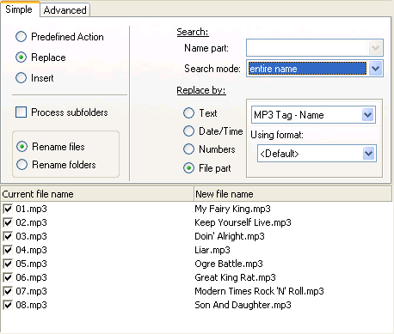Screen dimensions: 394x334
Task: Uncheck the 04.mp3 file checkbox
Action: [x=8, y=250]
